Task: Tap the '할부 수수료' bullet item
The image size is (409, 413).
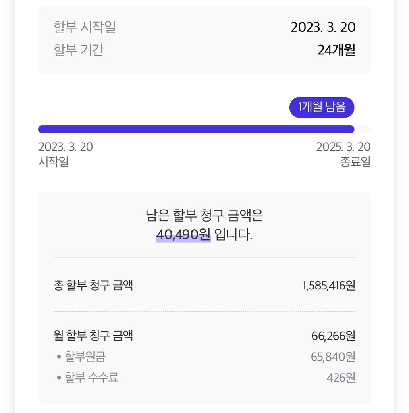Action: 91,377
